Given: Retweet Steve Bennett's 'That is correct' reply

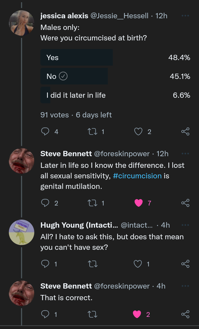Looking at the screenshot, I should click(x=93, y=314).
